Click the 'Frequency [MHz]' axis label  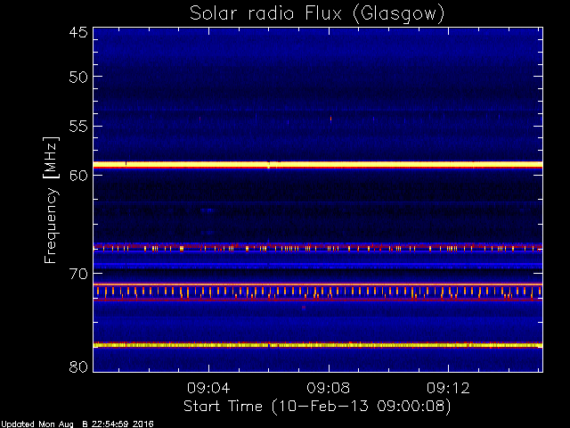point(51,200)
